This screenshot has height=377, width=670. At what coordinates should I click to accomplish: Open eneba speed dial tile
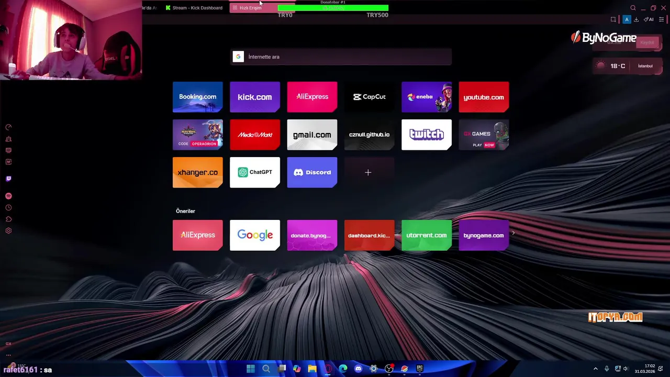[427, 97]
